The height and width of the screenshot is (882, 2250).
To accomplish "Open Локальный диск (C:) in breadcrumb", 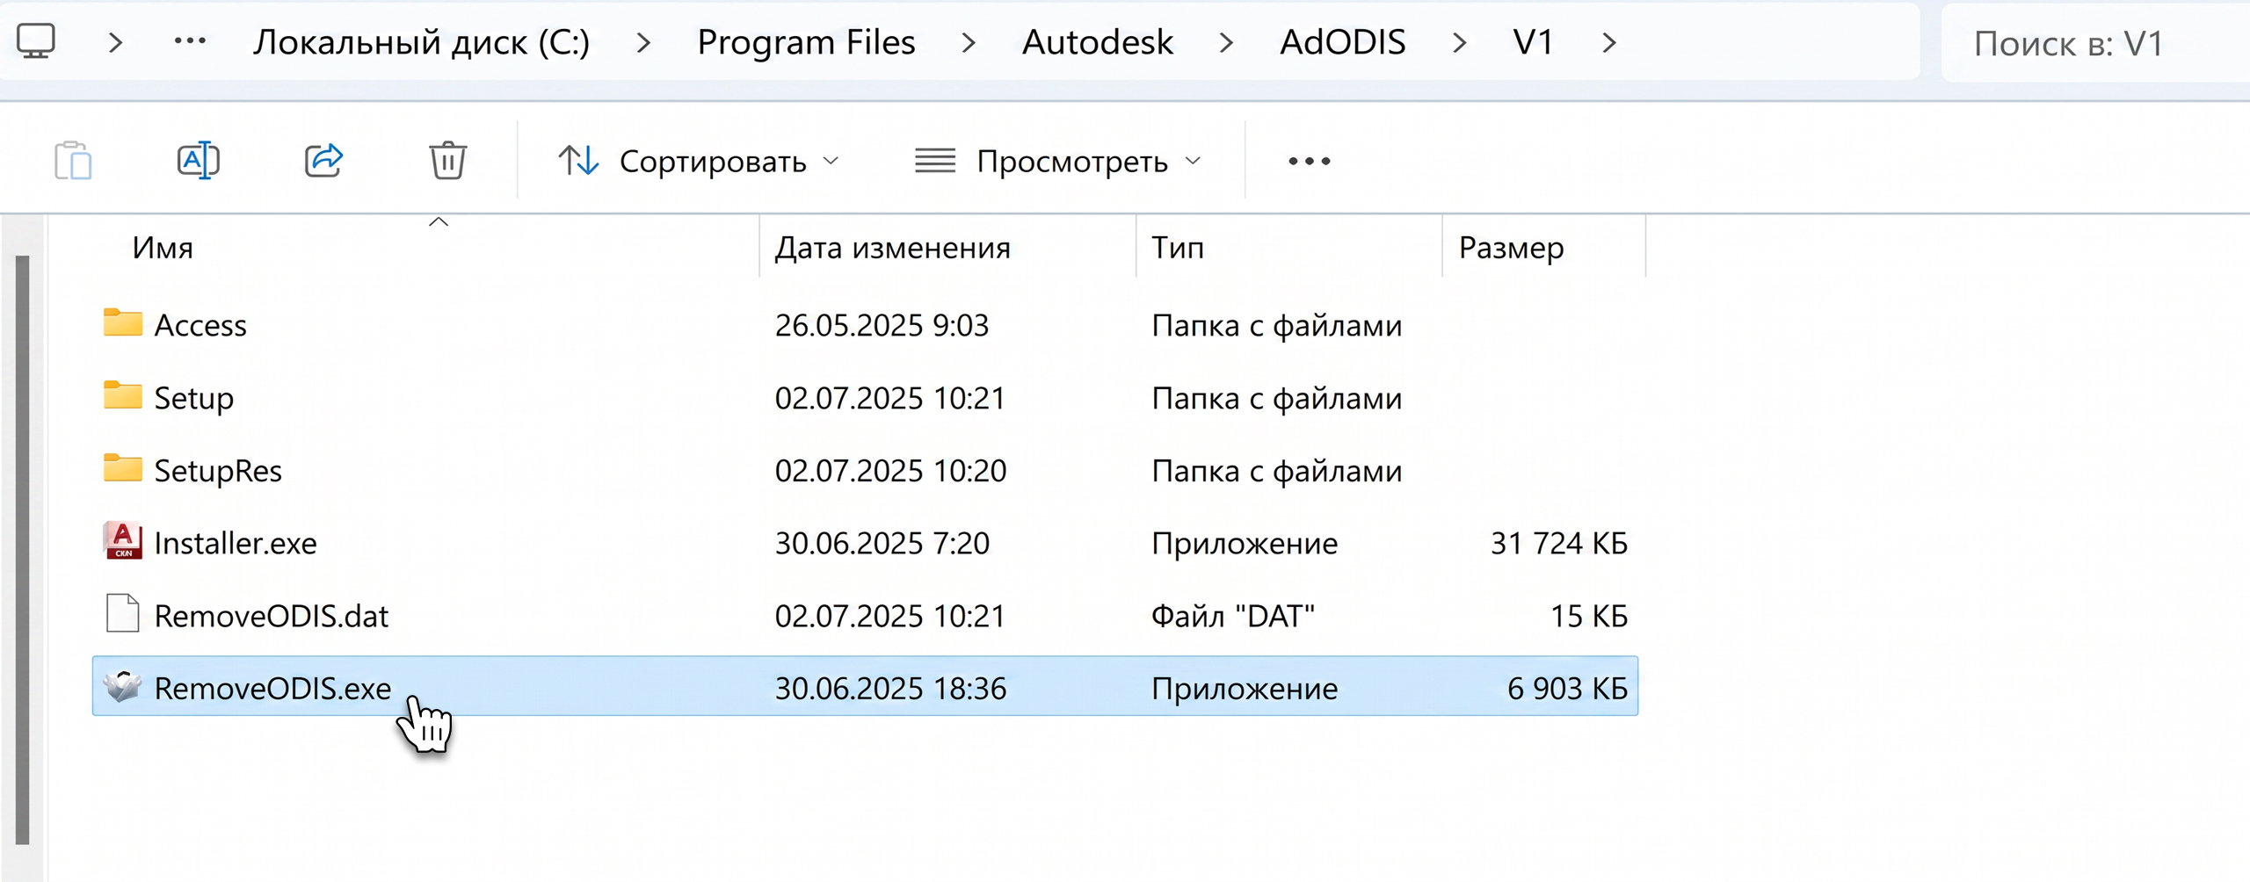I will (421, 42).
